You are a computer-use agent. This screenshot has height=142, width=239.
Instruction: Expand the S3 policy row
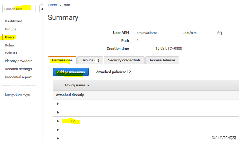click(58, 121)
